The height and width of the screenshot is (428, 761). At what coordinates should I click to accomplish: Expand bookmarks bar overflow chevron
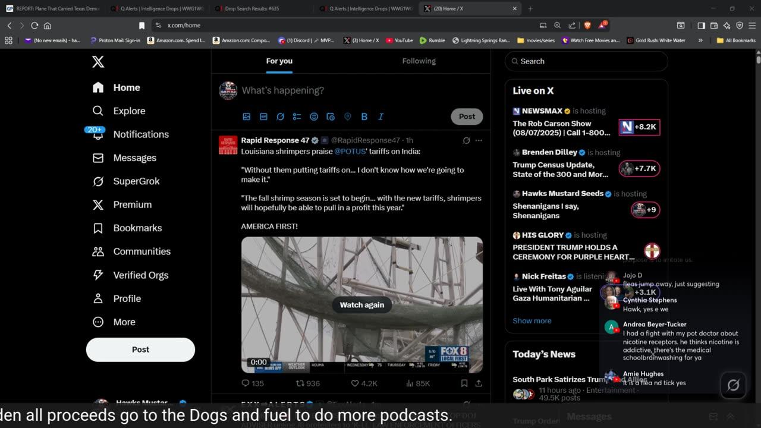click(700, 40)
